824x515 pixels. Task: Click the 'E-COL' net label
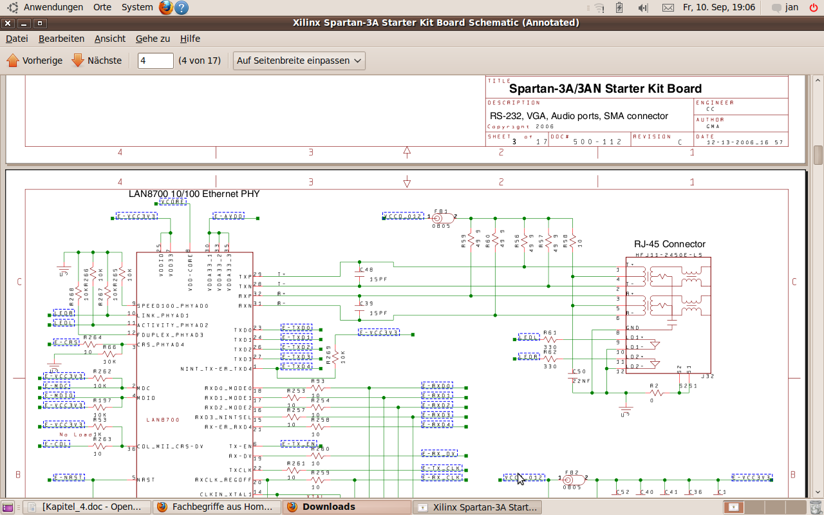coord(57,444)
